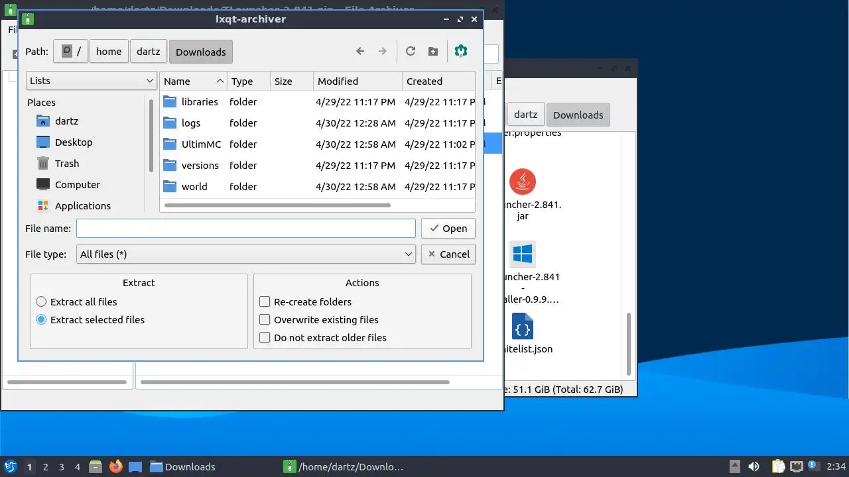Select the root '/' path button
849x477 pixels.
71,52
